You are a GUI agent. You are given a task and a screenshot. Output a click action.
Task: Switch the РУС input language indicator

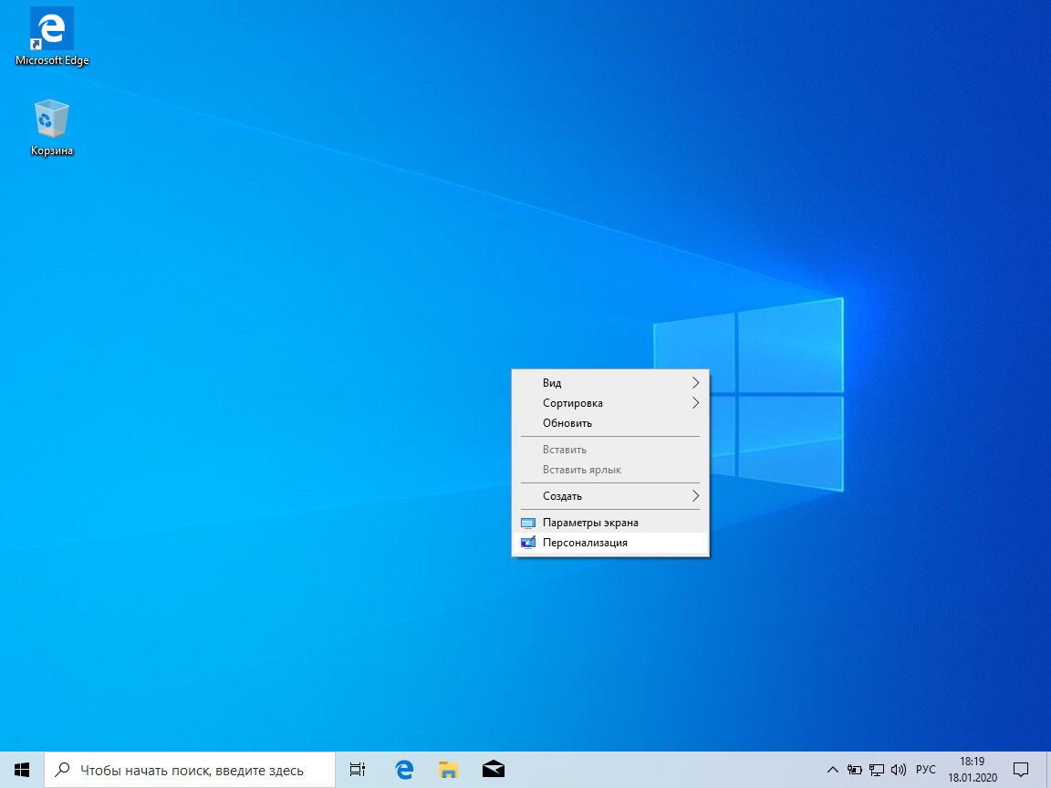tap(926, 770)
